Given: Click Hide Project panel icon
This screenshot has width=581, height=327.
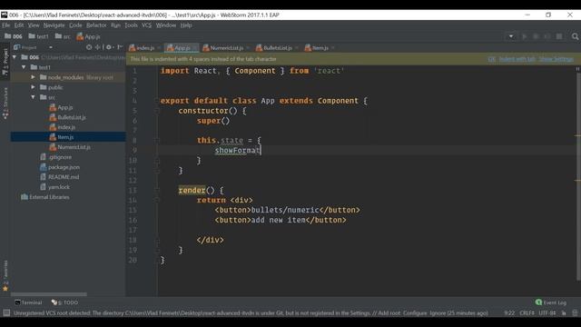Looking at the screenshot, I should point(120,47).
